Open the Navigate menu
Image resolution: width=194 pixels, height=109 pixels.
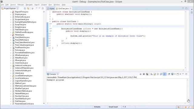click(x=29, y=5)
